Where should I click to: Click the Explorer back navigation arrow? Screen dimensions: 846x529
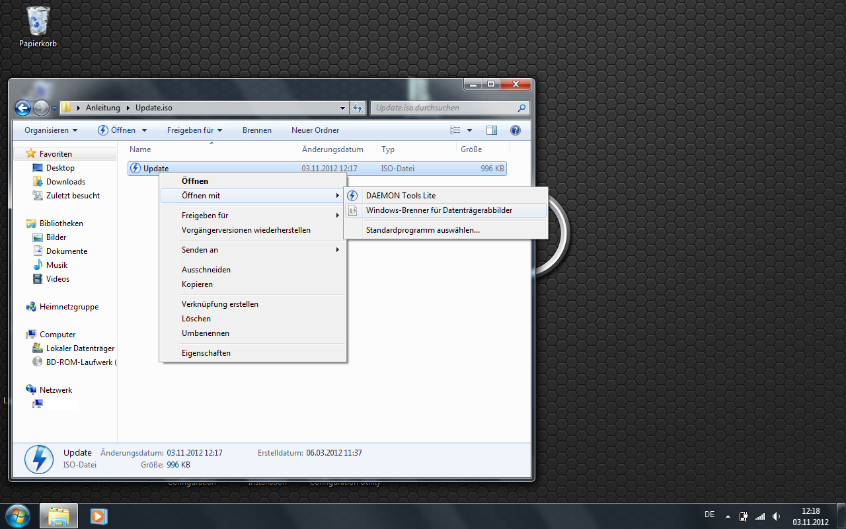point(23,108)
